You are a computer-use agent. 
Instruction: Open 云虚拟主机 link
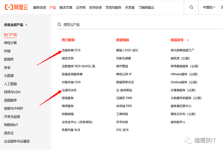69,90
